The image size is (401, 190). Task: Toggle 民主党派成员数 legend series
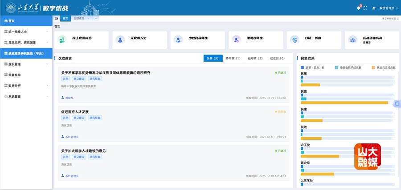pos(383,67)
